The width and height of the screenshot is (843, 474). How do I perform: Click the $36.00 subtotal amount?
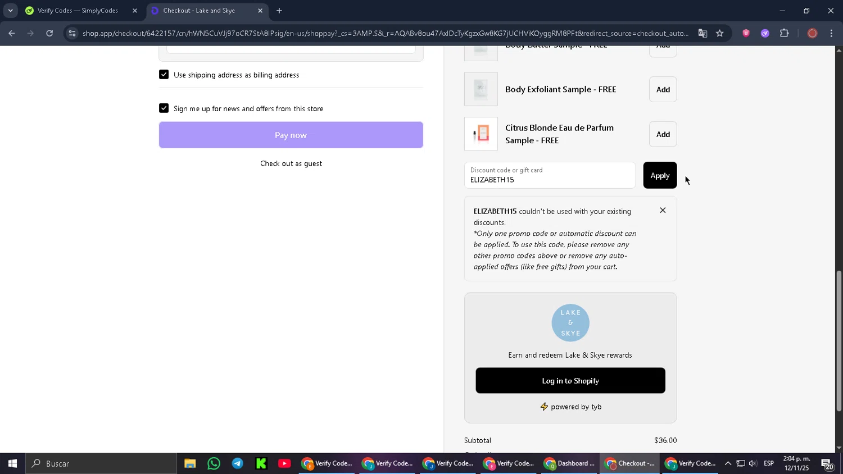coord(665,441)
